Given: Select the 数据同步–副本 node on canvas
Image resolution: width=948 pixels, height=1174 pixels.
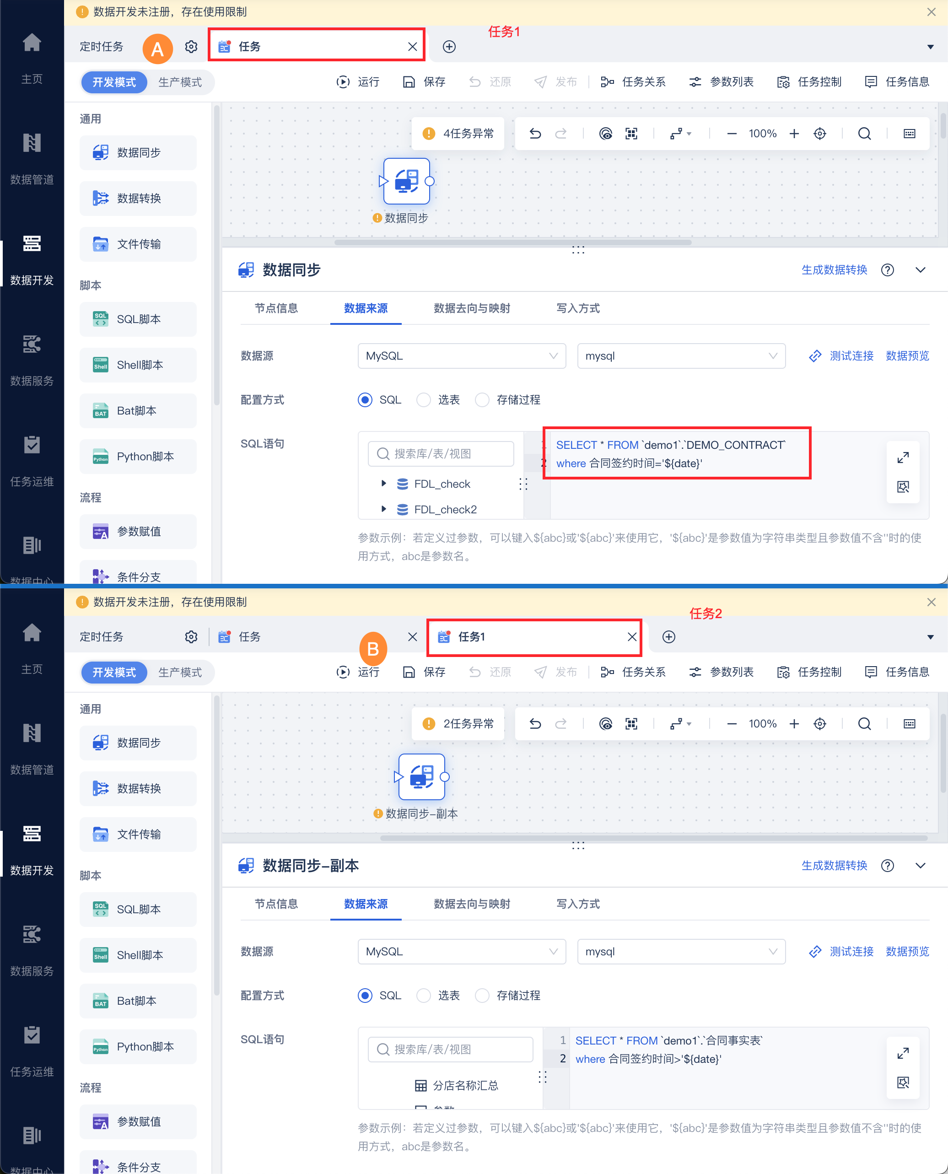Looking at the screenshot, I should (x=421, y=776).
